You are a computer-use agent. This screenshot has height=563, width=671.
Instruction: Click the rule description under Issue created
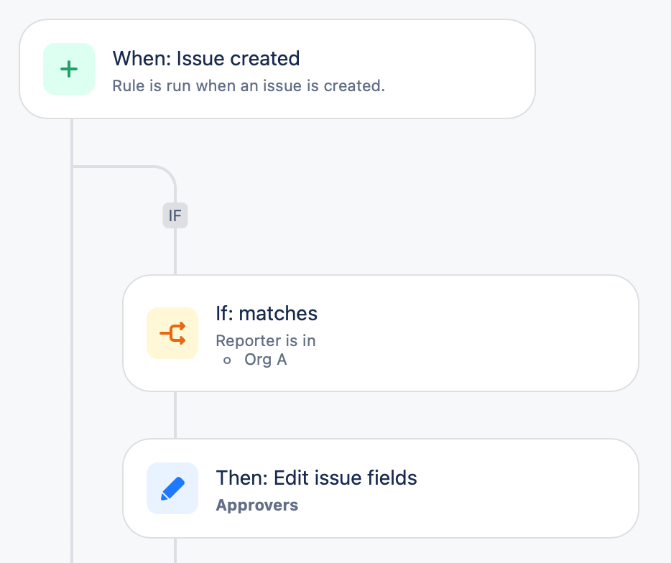point(249,85)
